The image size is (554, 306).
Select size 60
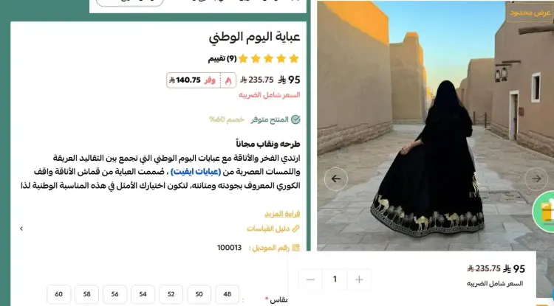pos(58,294)
